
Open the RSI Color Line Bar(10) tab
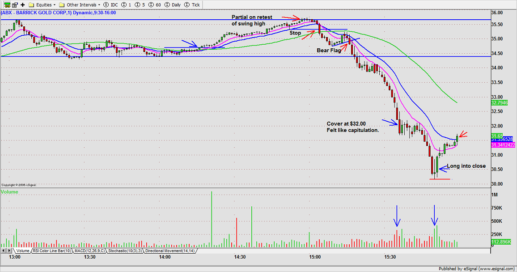coord(52,251)
